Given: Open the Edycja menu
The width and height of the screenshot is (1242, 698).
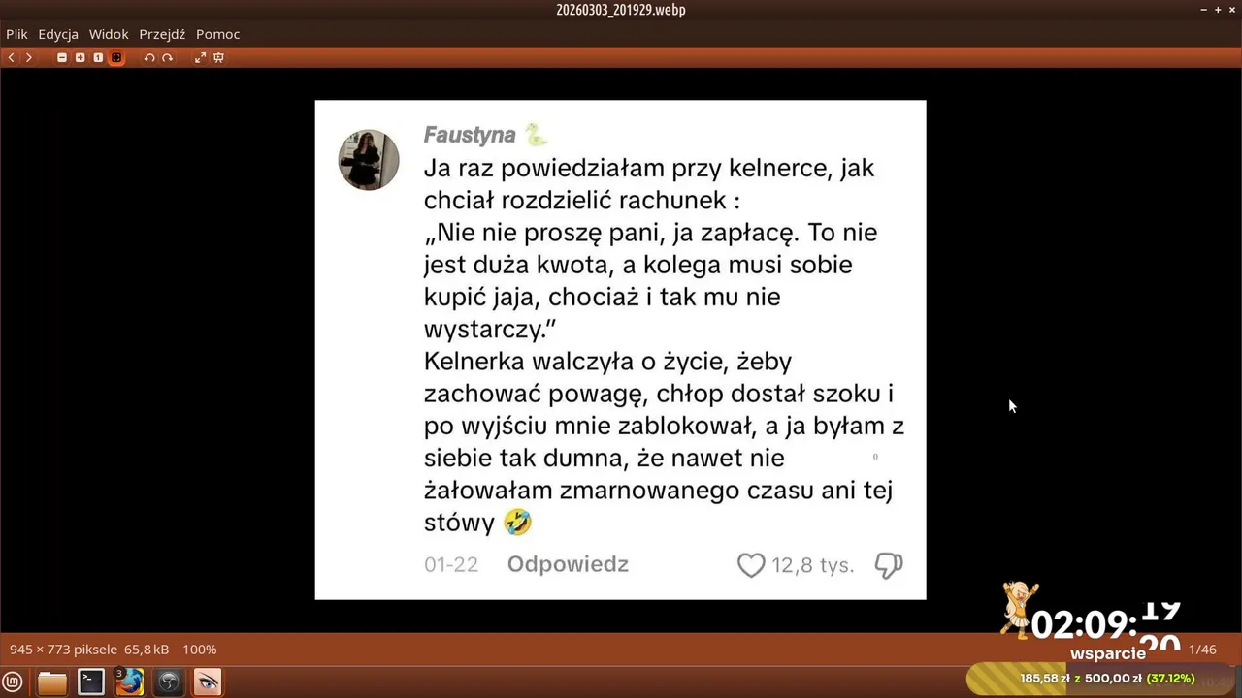Looking at the screenshot, I should tap(58, 34).
